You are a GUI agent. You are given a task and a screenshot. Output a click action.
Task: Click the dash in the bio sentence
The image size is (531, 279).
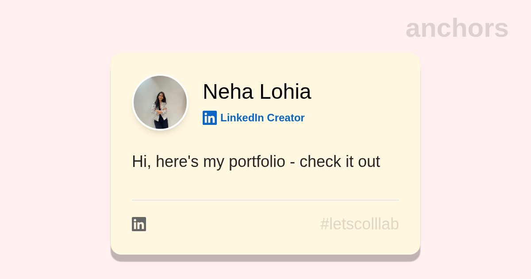coord(292,163)
